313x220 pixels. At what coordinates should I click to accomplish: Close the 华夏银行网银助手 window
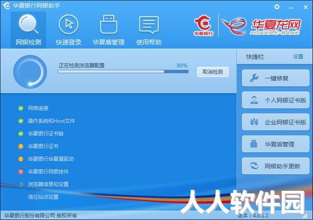[306, 7]
